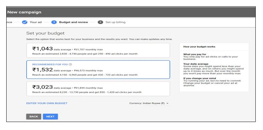This screenshot has height=130, width=263.
Task: Click the blue Next button
Action: click(x=50, y=116)
